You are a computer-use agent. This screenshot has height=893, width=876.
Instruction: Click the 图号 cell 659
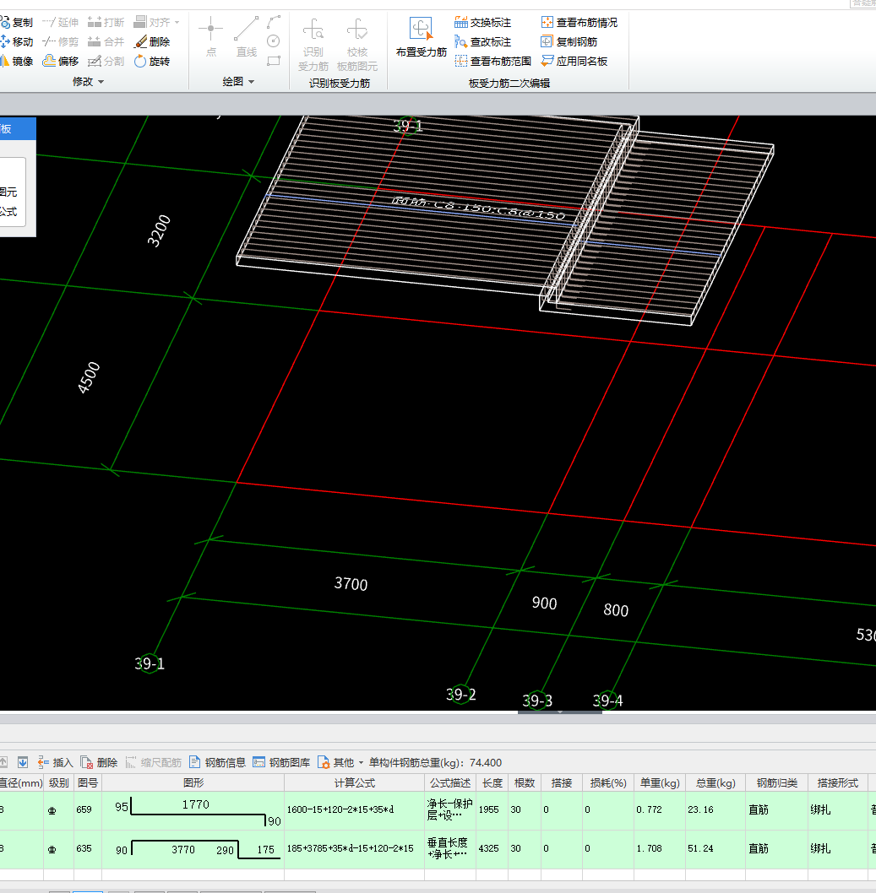(x=87, y=809)
